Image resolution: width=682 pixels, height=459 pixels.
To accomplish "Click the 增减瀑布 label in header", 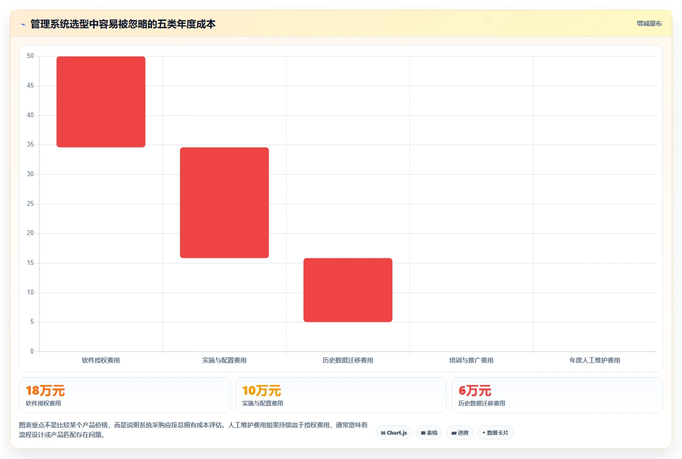I will click(649, 23).
